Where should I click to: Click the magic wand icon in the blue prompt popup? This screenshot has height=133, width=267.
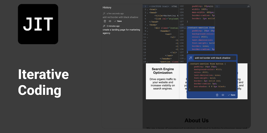[x=191, y=58]
